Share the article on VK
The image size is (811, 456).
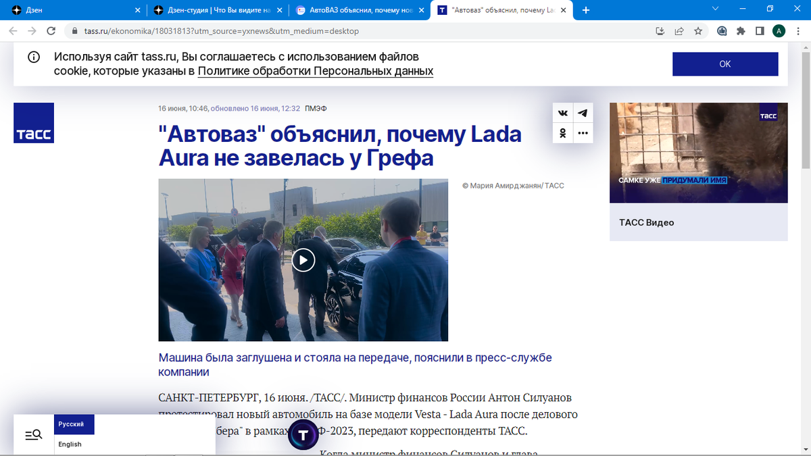tap(563, 113)
